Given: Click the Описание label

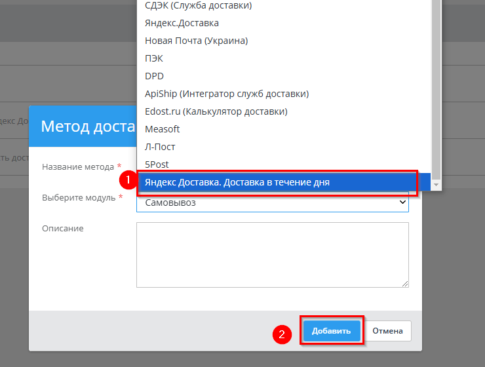Looking at the screenshot, I should (63, 229).
